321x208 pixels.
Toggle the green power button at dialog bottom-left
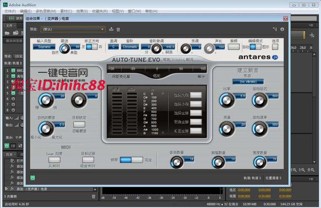coord(33,178)
